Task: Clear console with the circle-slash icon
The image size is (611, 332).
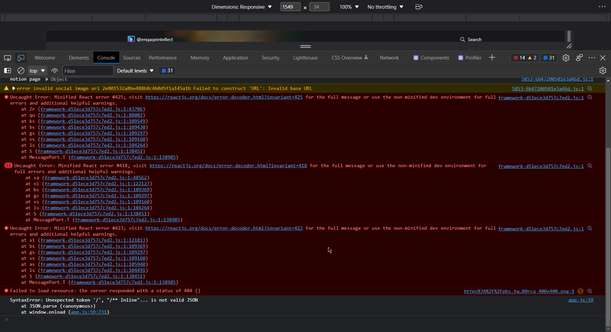Action: pyautogui.click(x=21, y=71)
